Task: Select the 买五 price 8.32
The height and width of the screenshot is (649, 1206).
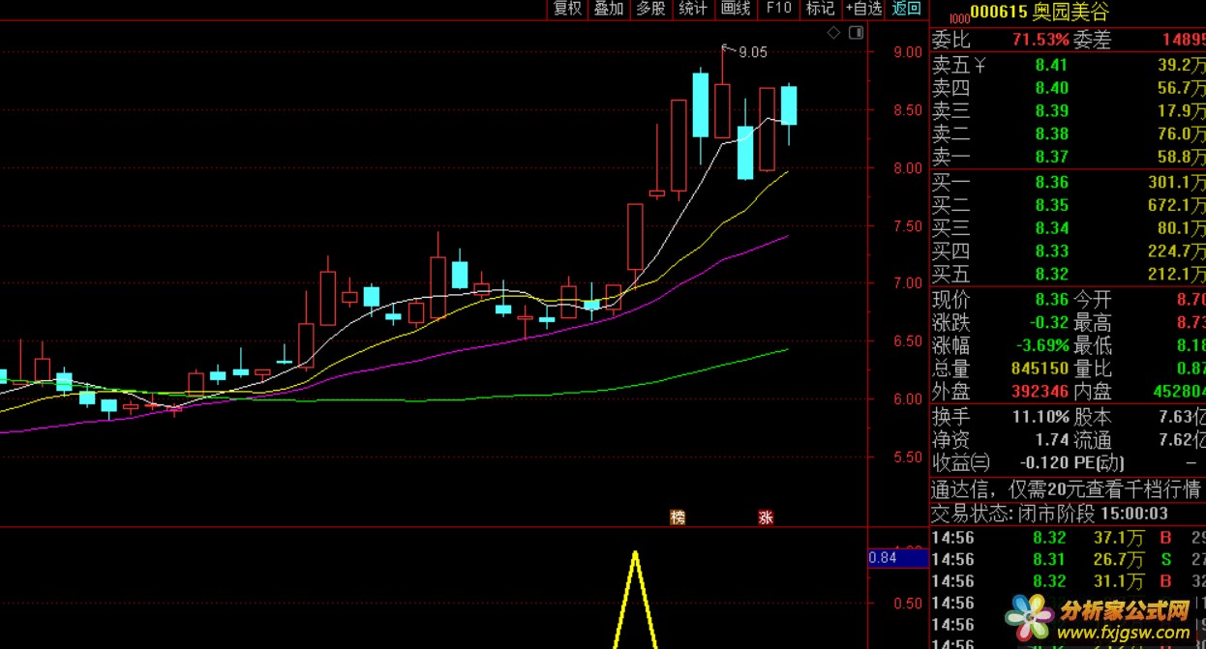Action: pyautogui.click(x=1051, y=275)
